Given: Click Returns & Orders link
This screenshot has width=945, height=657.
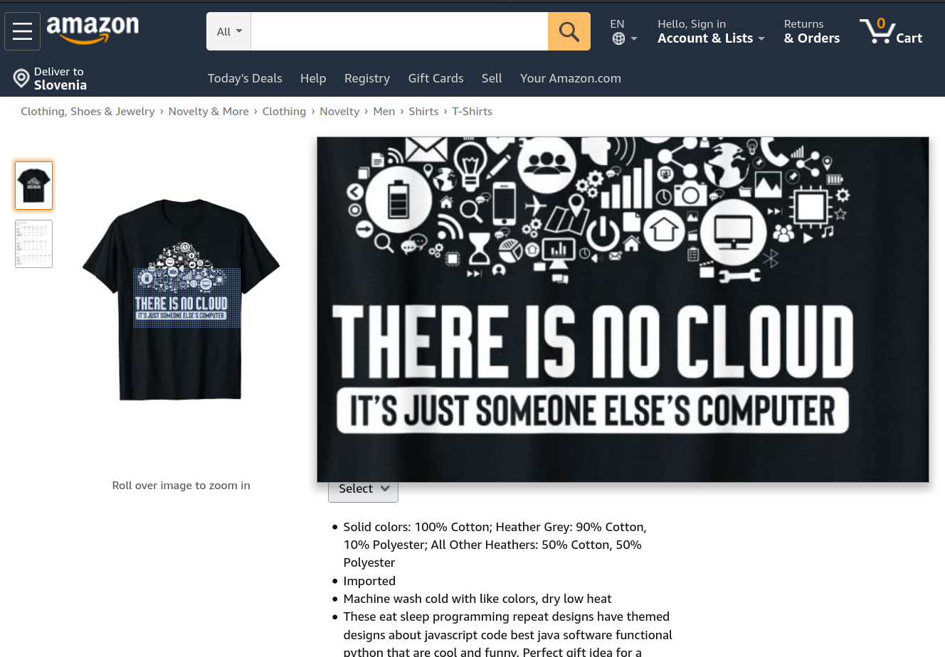Looking at the screenshot, I should tap(811, 31).
